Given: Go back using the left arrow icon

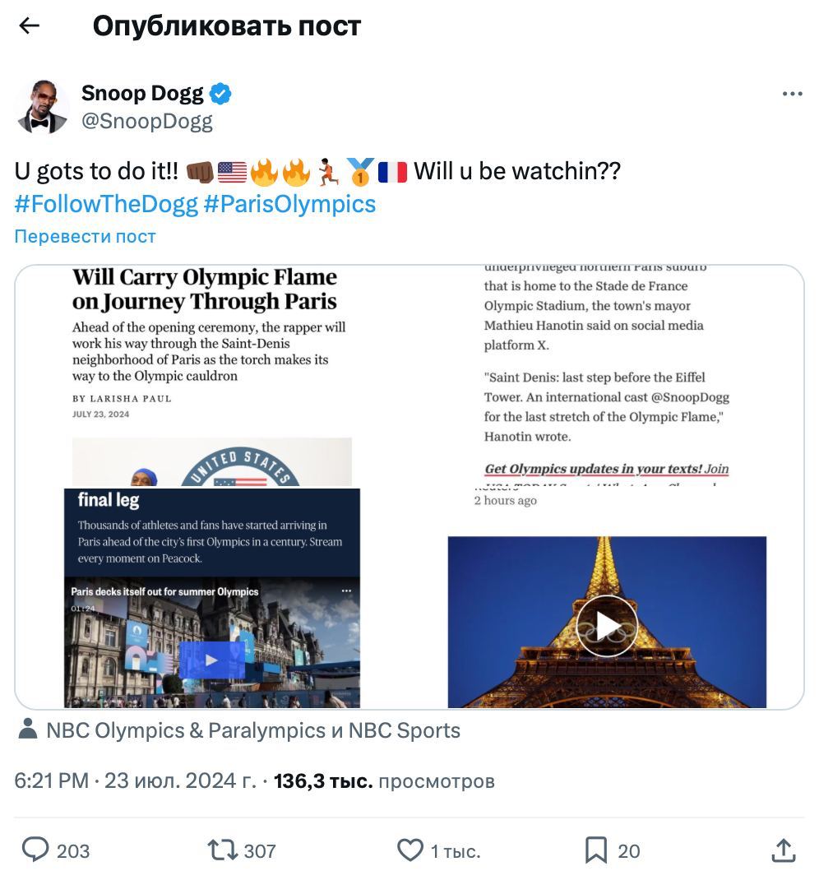Looking at the screenshot, I should tap(29, 25).
